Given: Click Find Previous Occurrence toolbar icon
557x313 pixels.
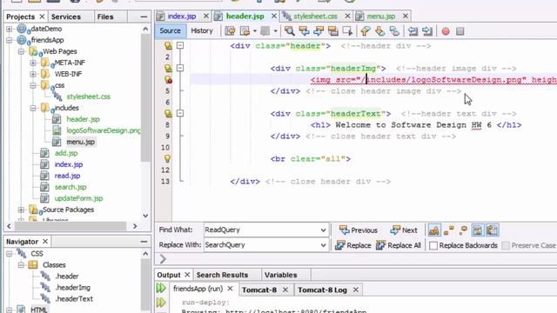Looking at the screenshot, I should point(304,31).
